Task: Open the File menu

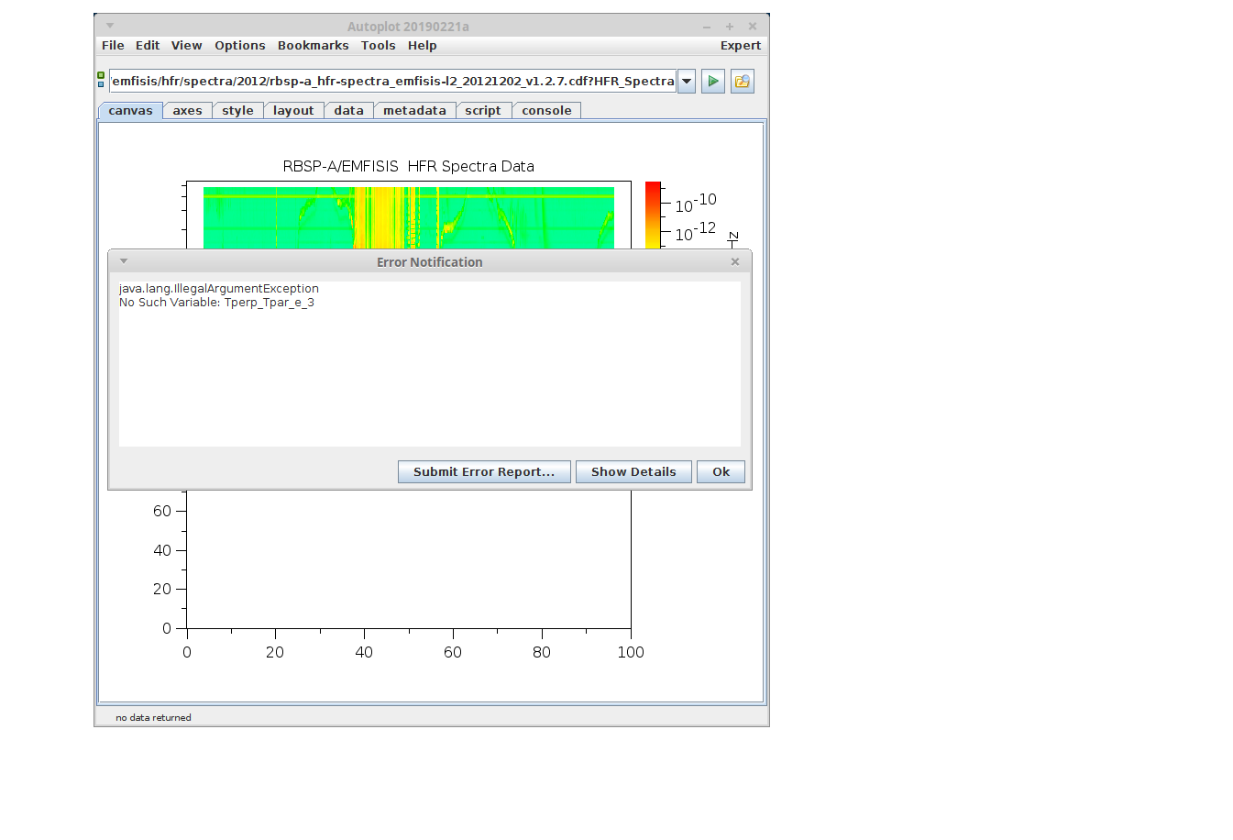Action: click(x=113, y=46)
